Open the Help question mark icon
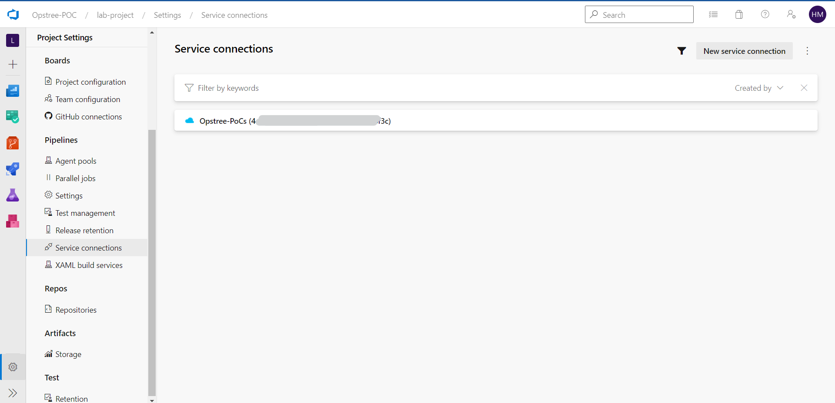This screenshot has width=835, height=403. [765, 14]
